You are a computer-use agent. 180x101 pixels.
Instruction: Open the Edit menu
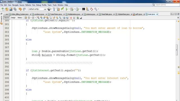[5, 5]
